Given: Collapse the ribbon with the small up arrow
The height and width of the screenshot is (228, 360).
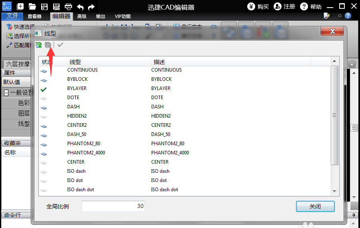Looking at the screenshot, I should [340, 16].
